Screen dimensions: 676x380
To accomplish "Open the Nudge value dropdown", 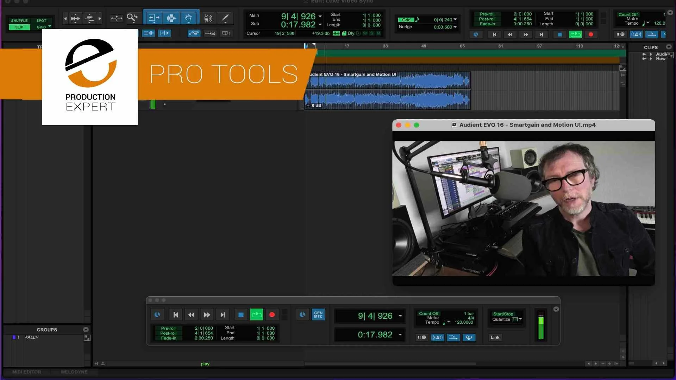I will [456, 27].
